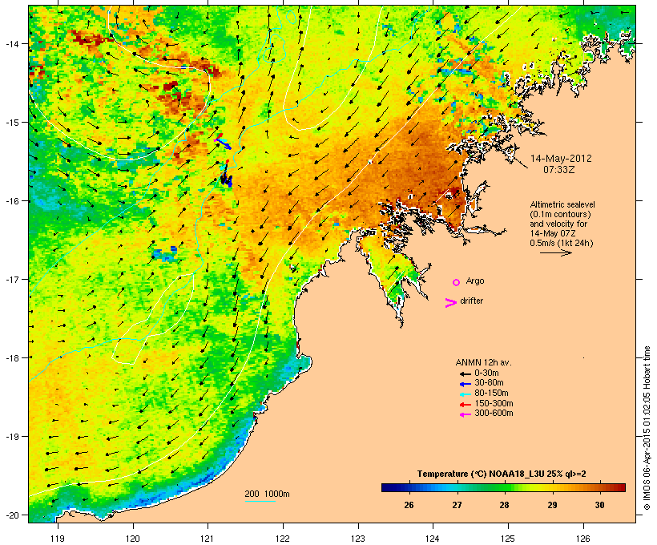Click the longitude axis label 122

(284, 539)
